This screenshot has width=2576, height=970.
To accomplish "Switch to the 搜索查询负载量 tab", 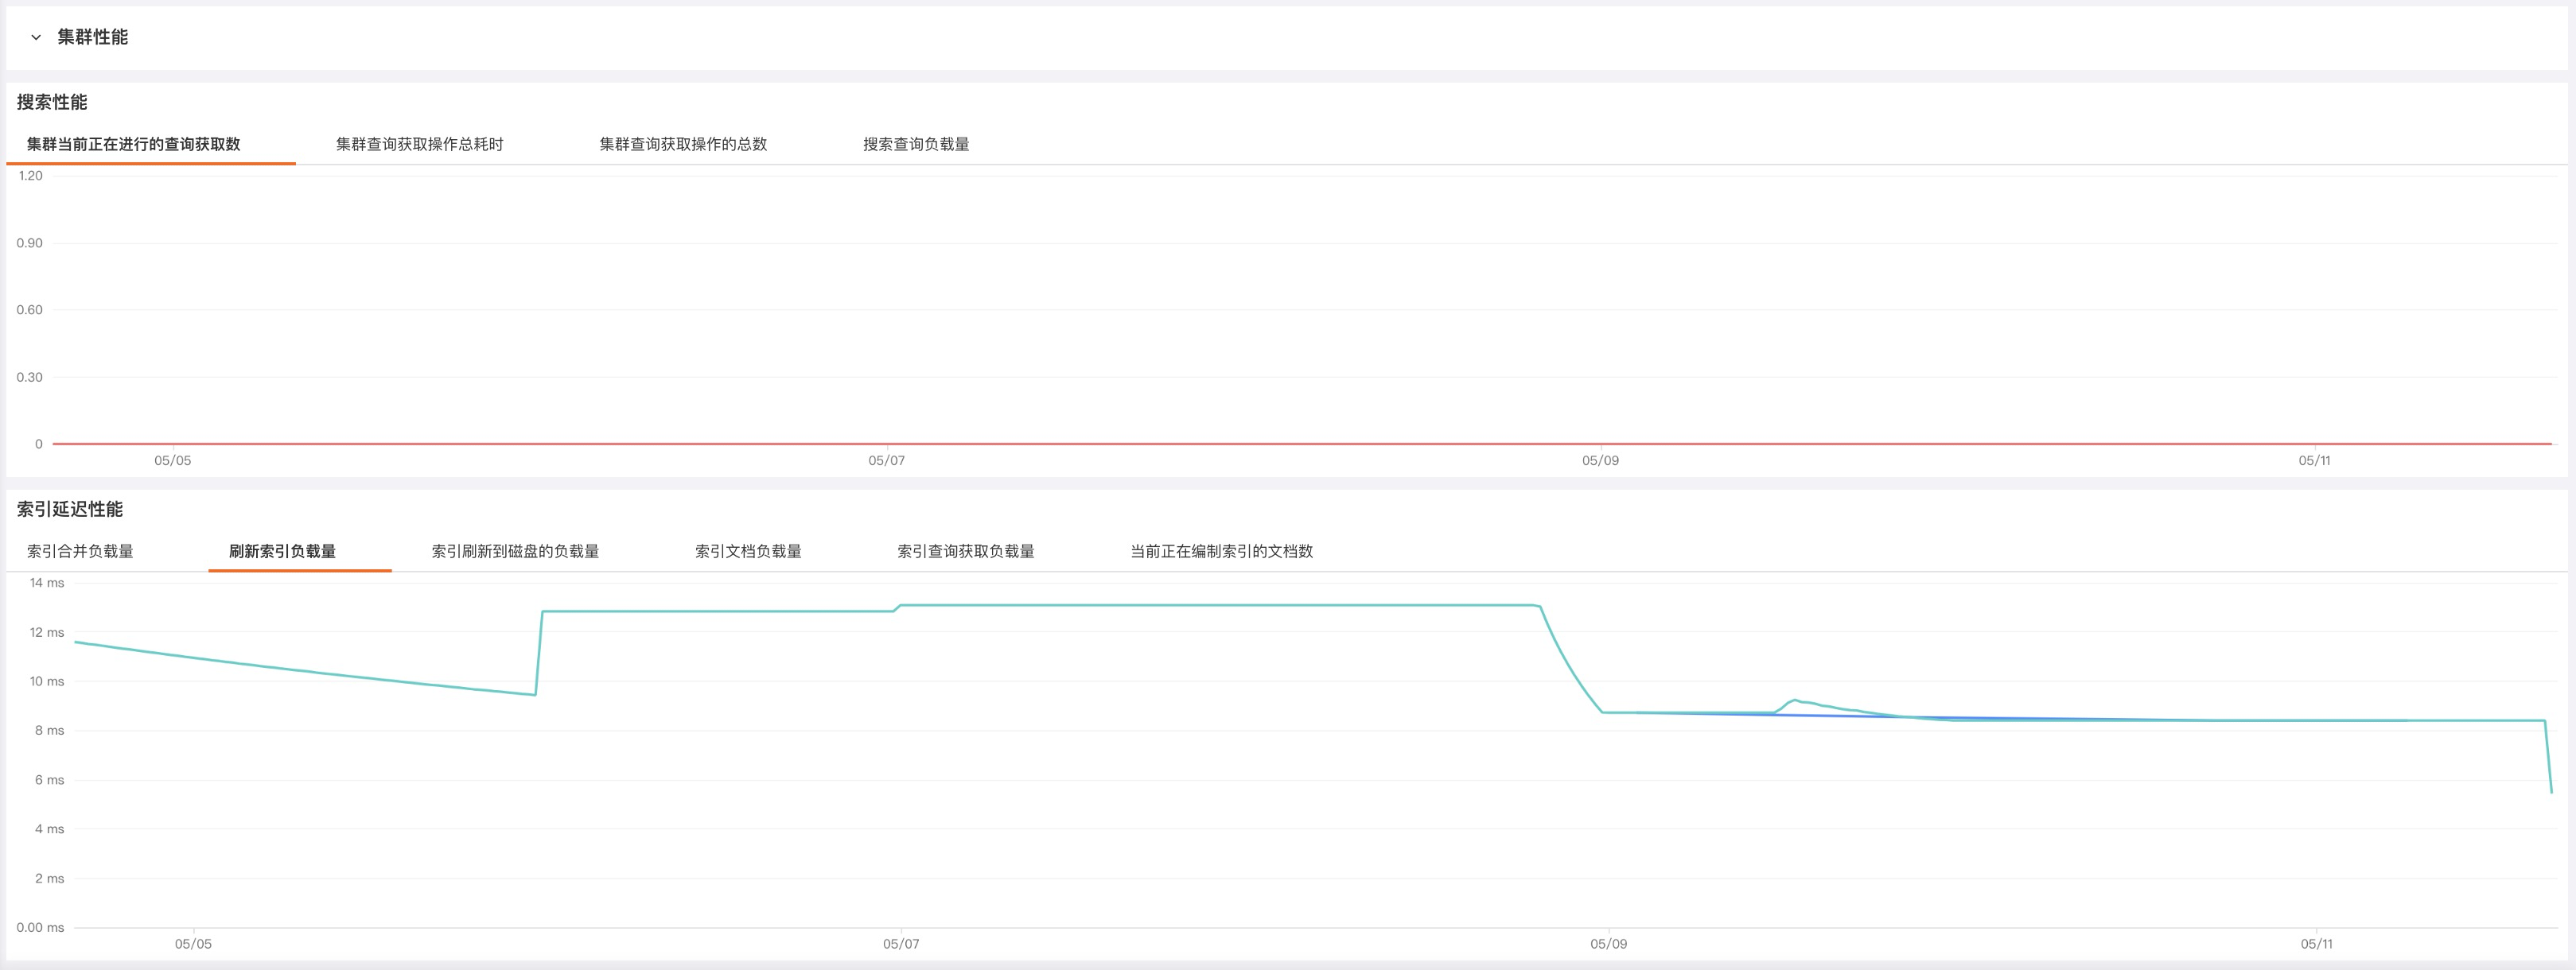I will click(x=916, y=145).
